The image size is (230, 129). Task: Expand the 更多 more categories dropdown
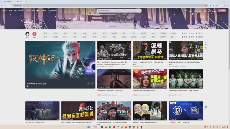point(173,37)
